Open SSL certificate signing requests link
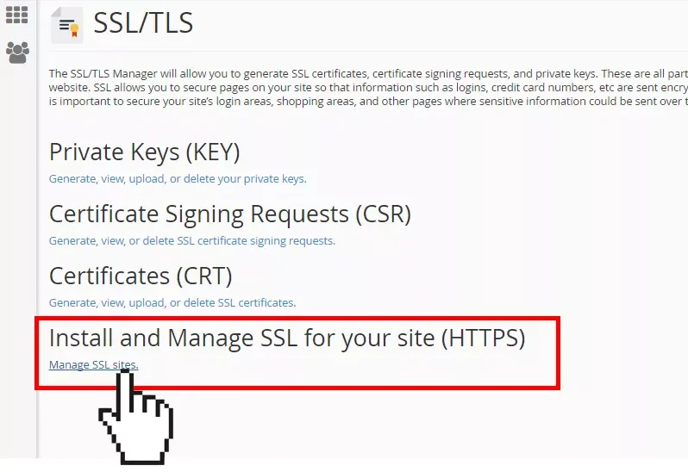 point(191,240)
